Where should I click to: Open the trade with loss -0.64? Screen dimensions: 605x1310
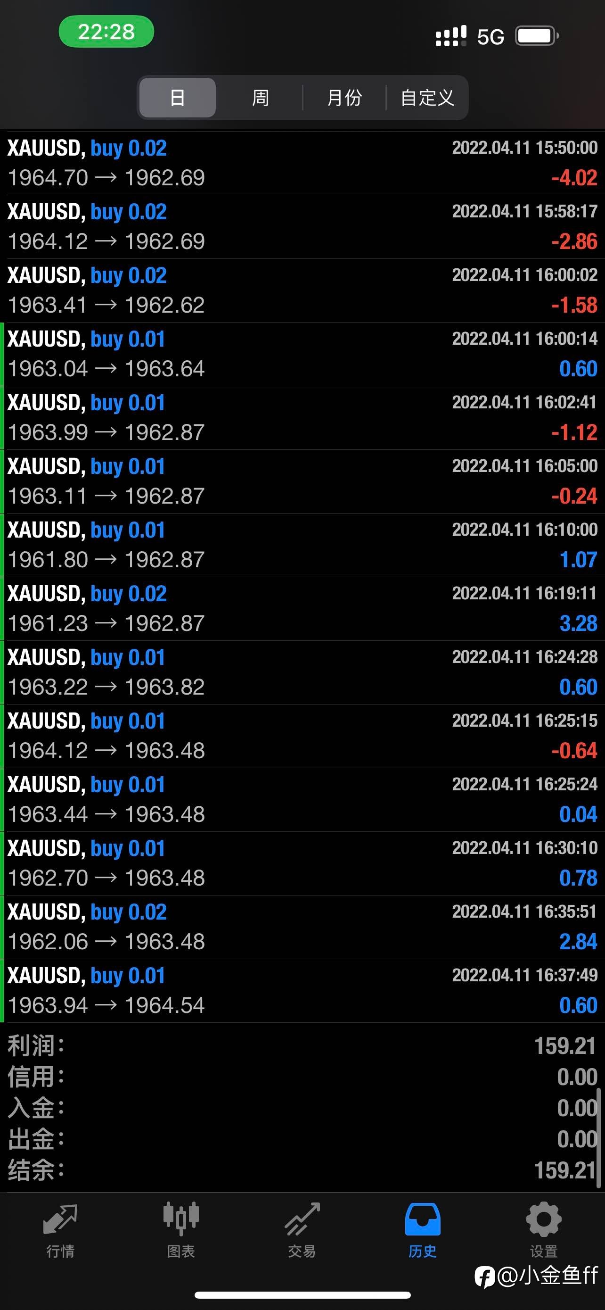coord(302,736)
